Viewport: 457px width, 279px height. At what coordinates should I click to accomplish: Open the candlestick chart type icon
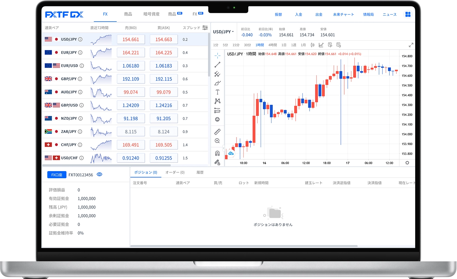(312, 45)
